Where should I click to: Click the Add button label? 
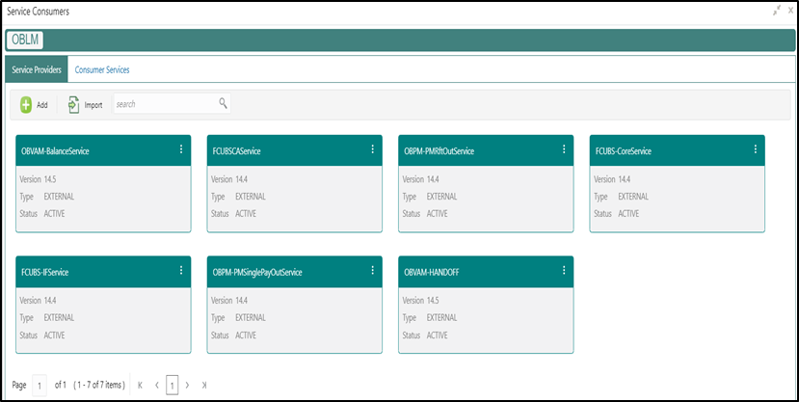pyautogui.click(x=42, y=105)
